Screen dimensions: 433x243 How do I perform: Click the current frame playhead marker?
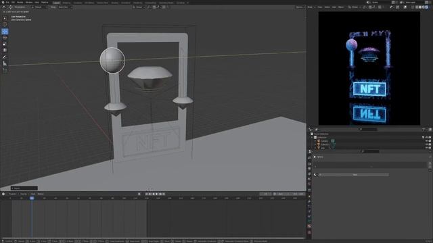click(x=32, y=198)
